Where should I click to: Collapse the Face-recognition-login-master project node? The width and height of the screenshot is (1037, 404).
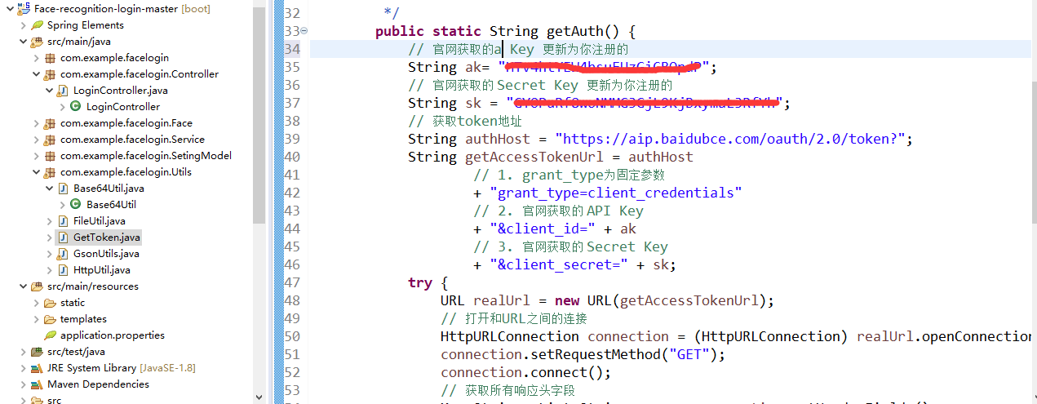(x=10, y=9)
